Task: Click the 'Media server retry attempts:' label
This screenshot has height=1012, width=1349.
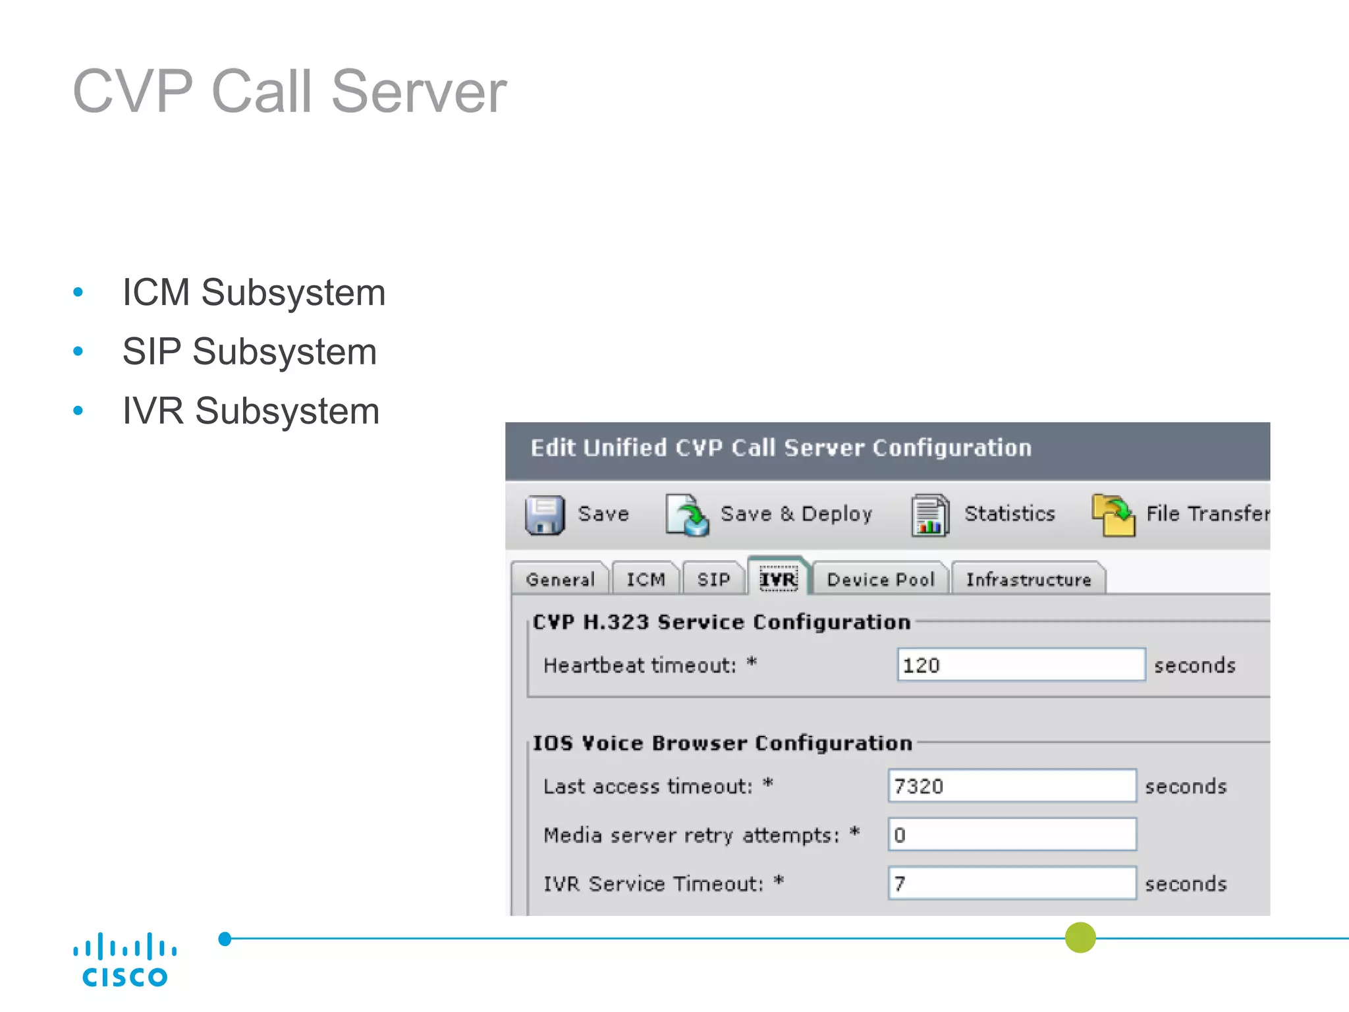Action: point(692,835)
